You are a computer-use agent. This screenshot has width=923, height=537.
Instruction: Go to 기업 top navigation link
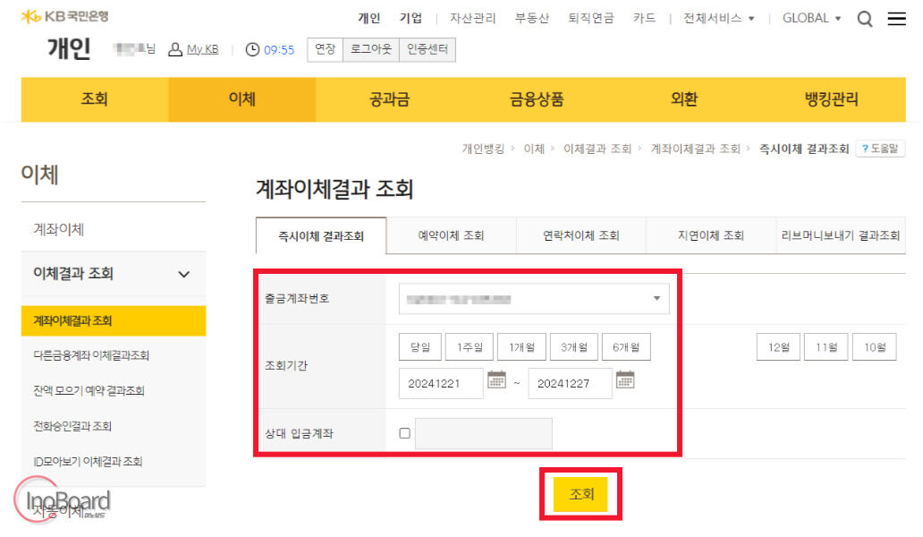[411, 18]
